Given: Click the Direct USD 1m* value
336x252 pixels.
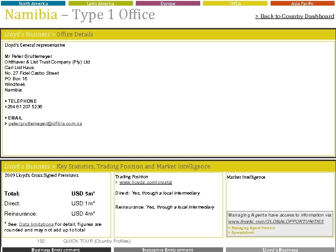Looking at the screenshot, I should [x=83, y=203].
